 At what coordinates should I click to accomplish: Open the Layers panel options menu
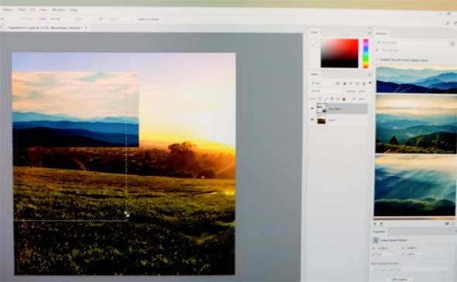(369, 74)
